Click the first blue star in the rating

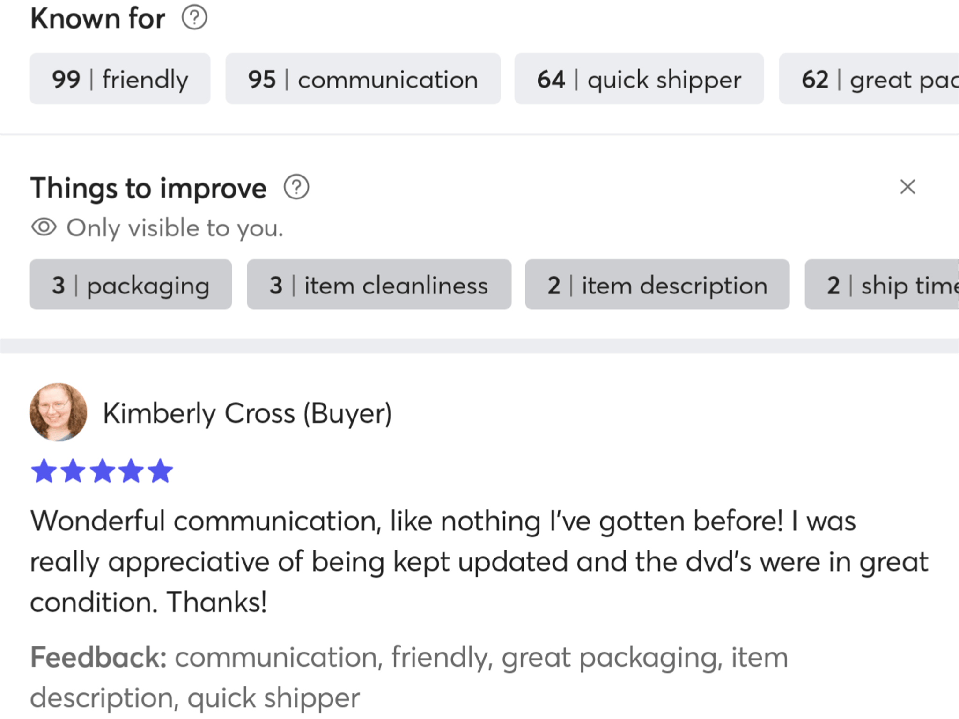click(x=44, y=471)
